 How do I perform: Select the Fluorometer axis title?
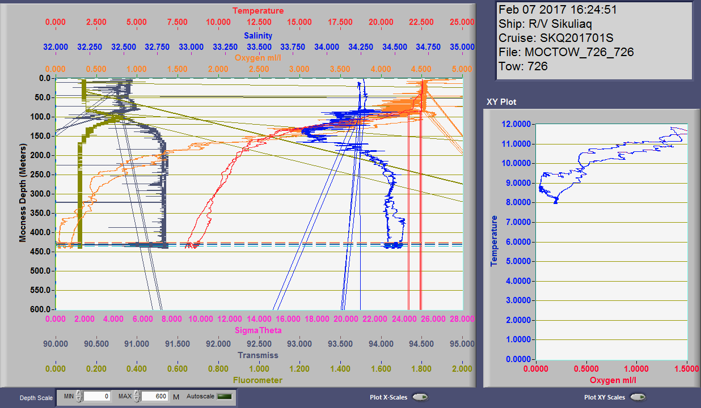(258, 380)
